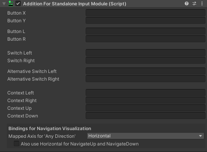Viewport: 207px width, 152px height.
Task: Click the component title header text
Action: pos(75,4)
